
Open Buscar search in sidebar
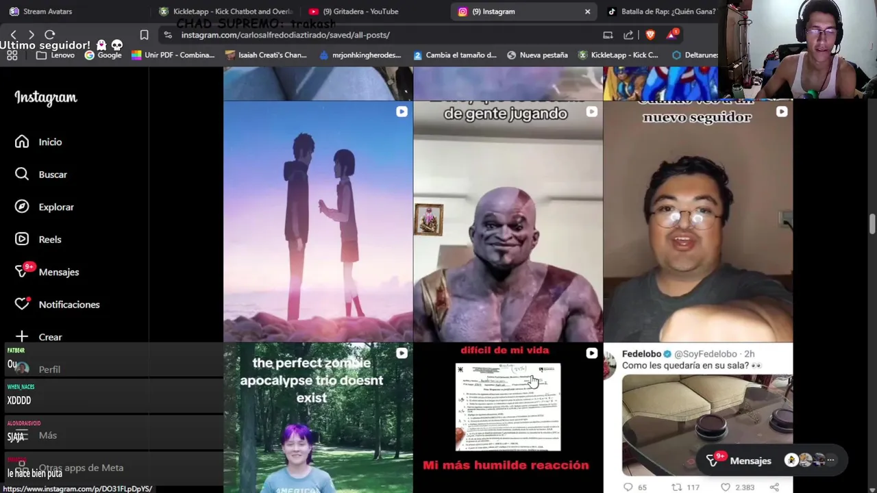(x=41, y=175)
